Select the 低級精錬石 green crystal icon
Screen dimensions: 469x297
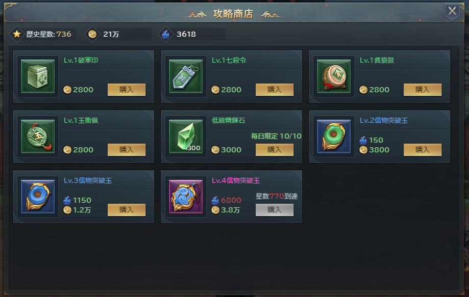[x=186, y=137]
